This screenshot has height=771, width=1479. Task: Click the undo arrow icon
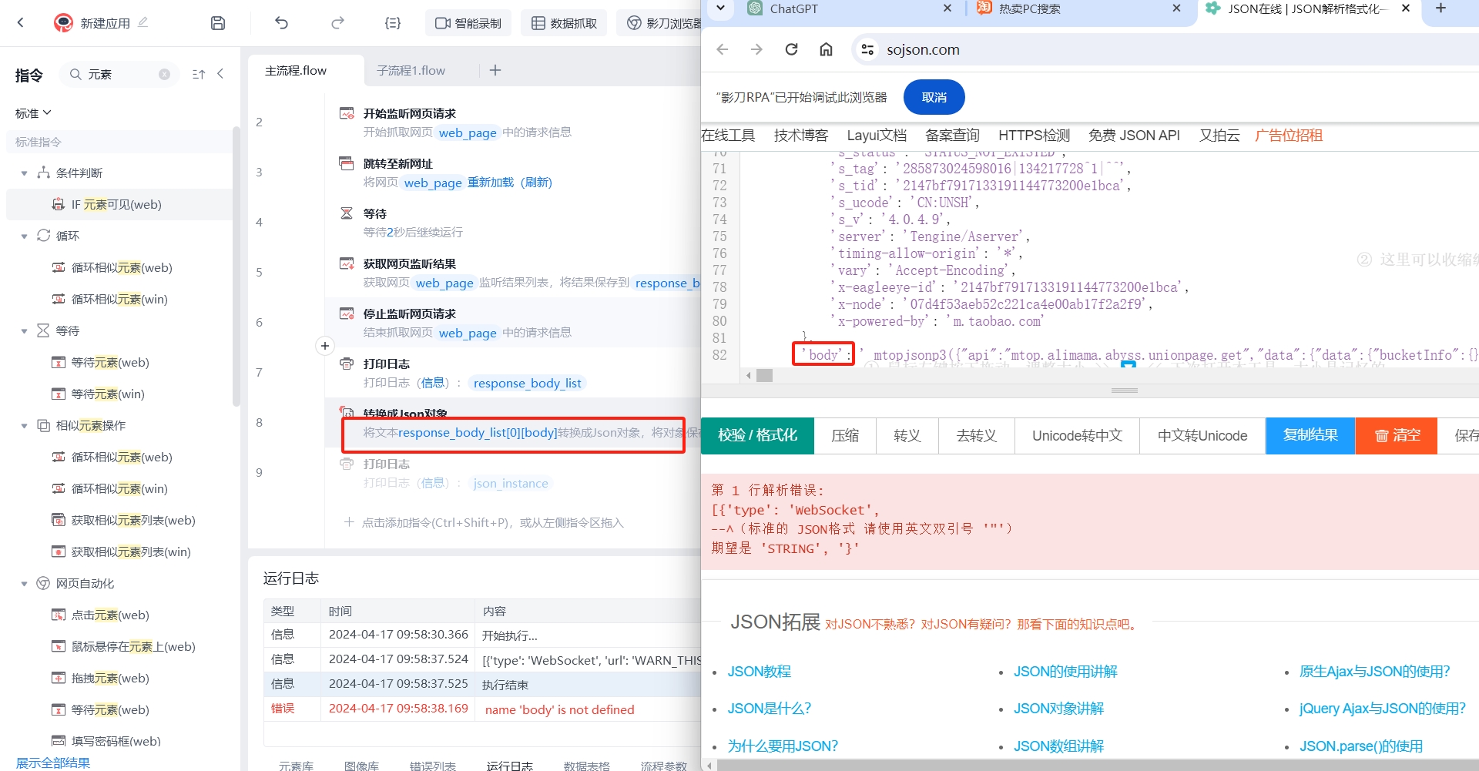(281, 23)
